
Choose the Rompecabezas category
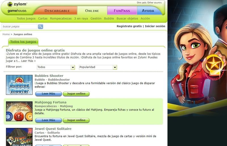tap(61, 18)
